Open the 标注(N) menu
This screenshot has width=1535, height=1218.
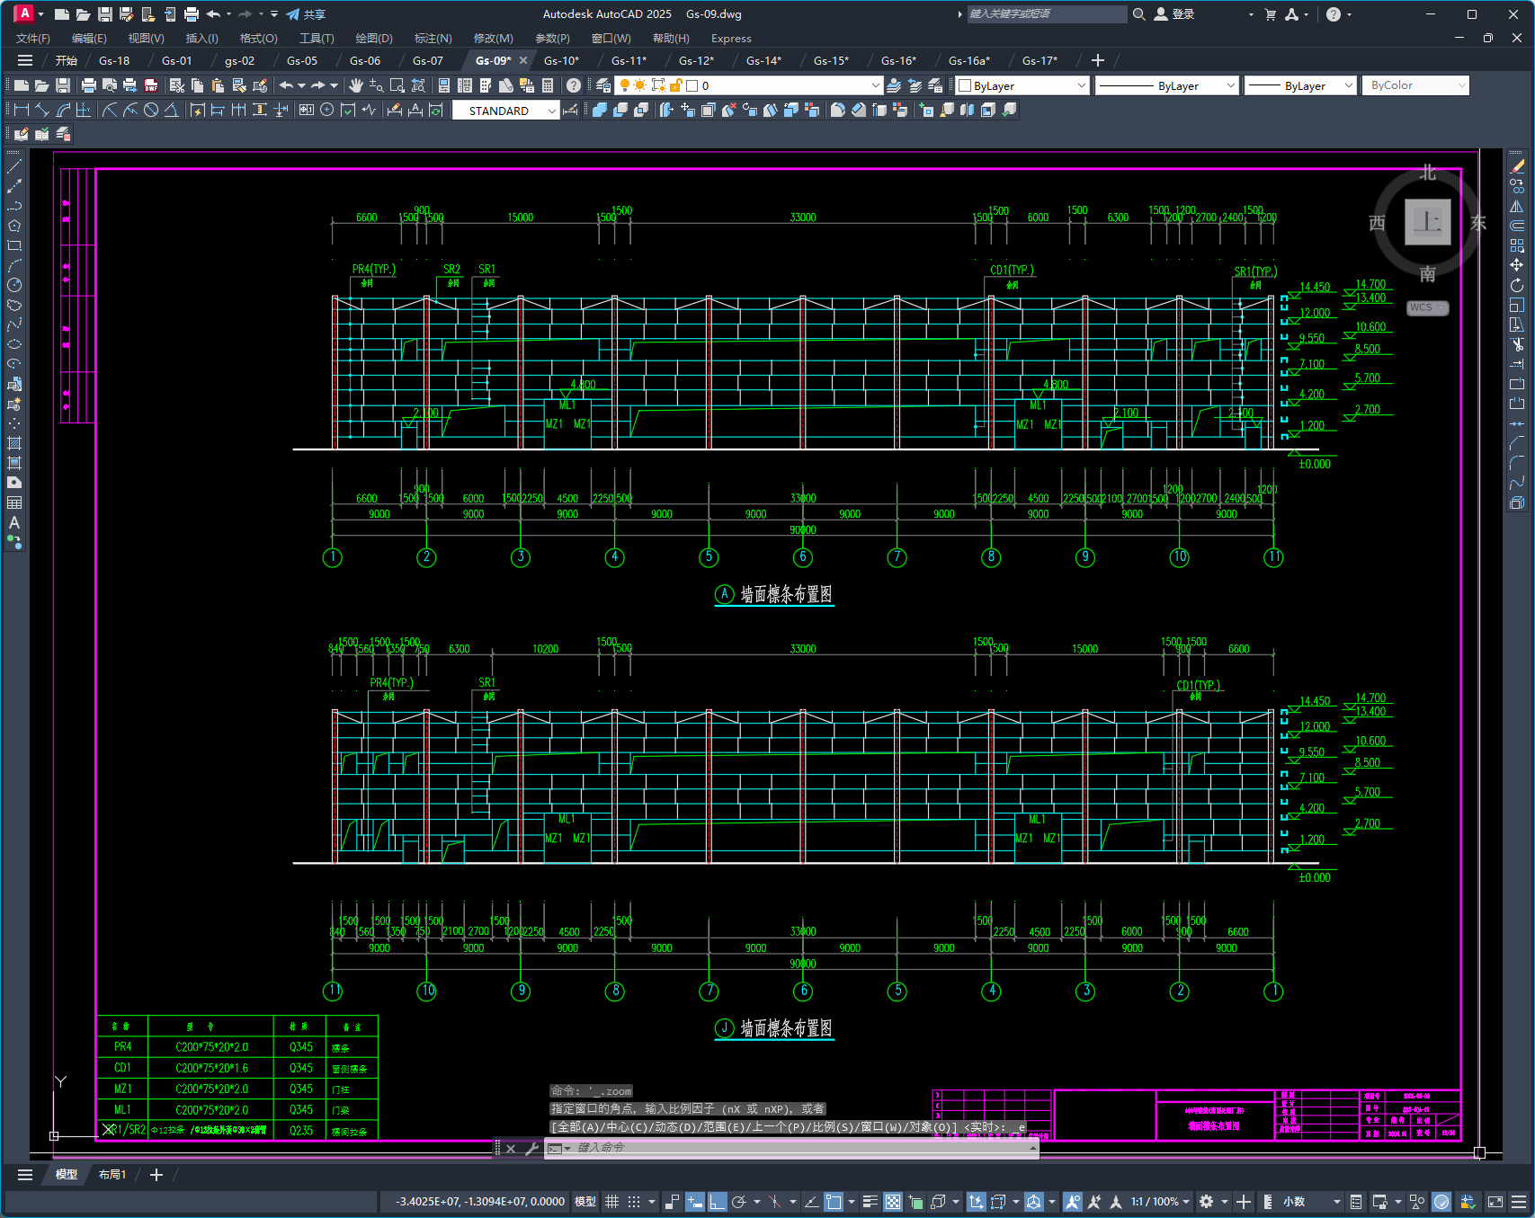tap(433, 38)
